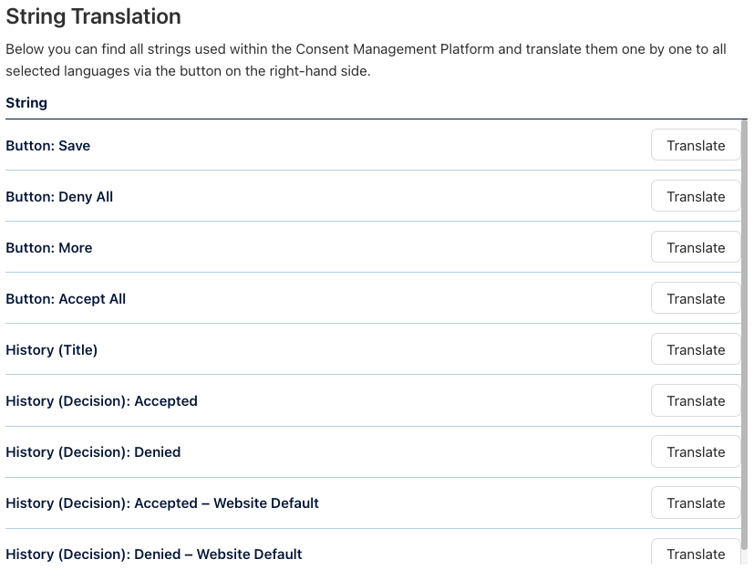
Task: Click the 'Button: More' row label
Action: (x=49, y=248)
